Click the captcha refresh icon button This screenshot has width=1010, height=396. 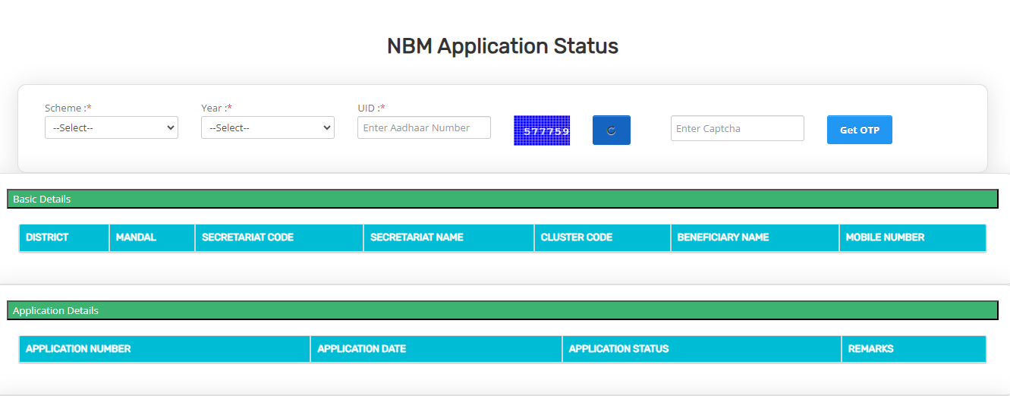coord(612,130)
